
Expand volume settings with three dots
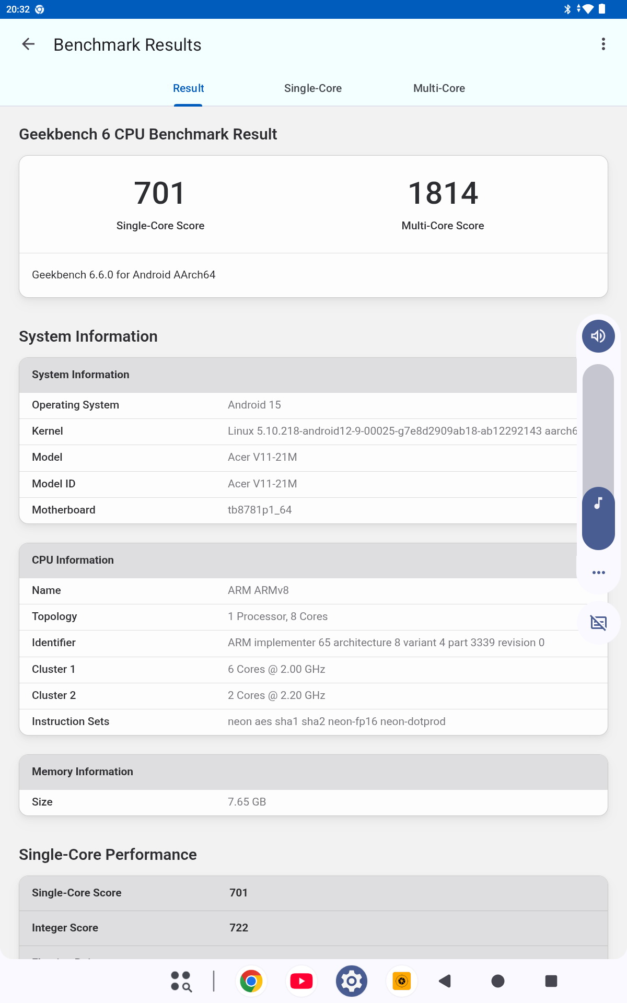(598, 573)
